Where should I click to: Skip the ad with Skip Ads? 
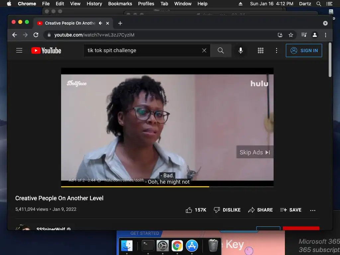click(x=255, y=152)
